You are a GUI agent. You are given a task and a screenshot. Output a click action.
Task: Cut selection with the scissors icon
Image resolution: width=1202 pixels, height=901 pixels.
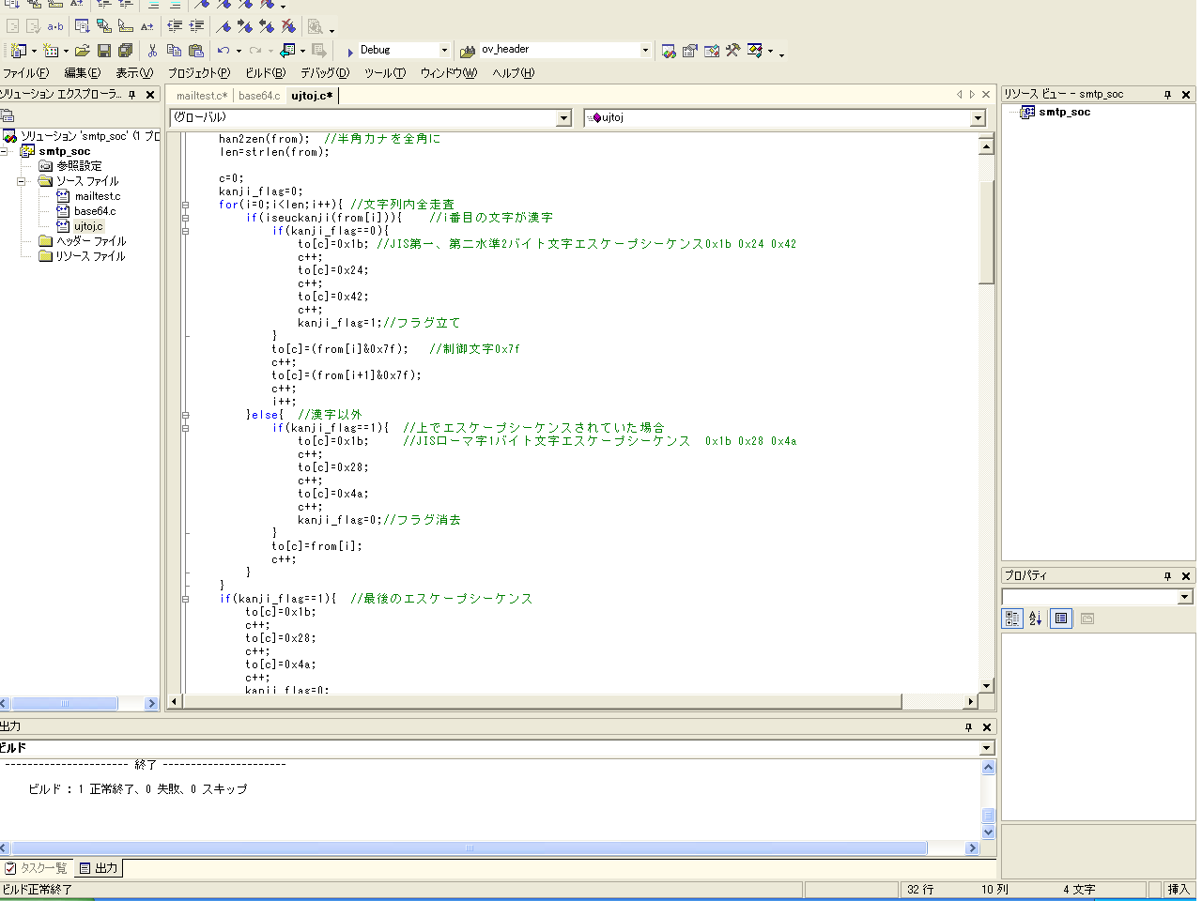152,50
